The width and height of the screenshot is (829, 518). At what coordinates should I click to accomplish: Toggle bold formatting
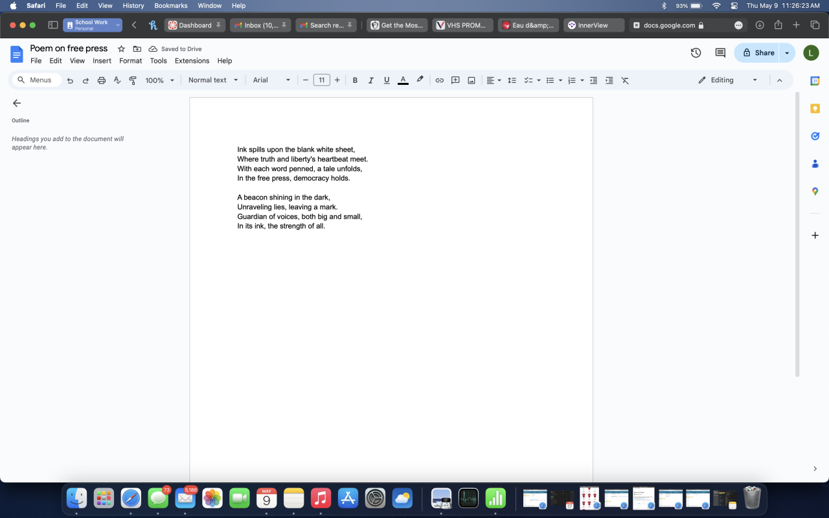point(355,80)
